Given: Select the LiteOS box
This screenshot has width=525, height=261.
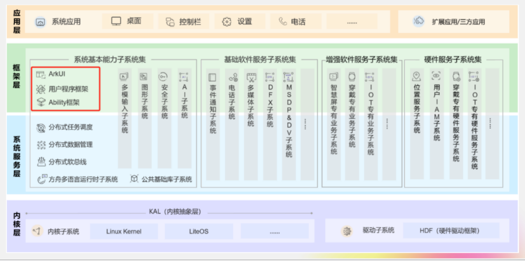Looking at the screenshot, I should click(199, 231).
